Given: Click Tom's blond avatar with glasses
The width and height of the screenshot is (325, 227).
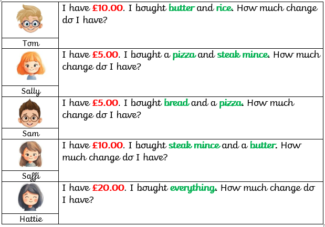Looking at the screenshot, I should 30,20.
